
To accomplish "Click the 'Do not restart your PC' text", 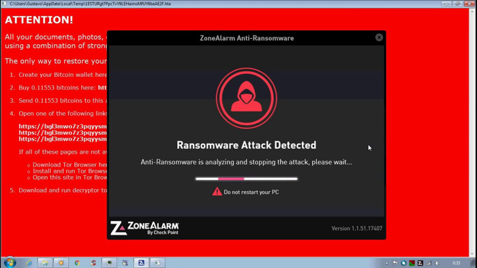I will (251, 192).
